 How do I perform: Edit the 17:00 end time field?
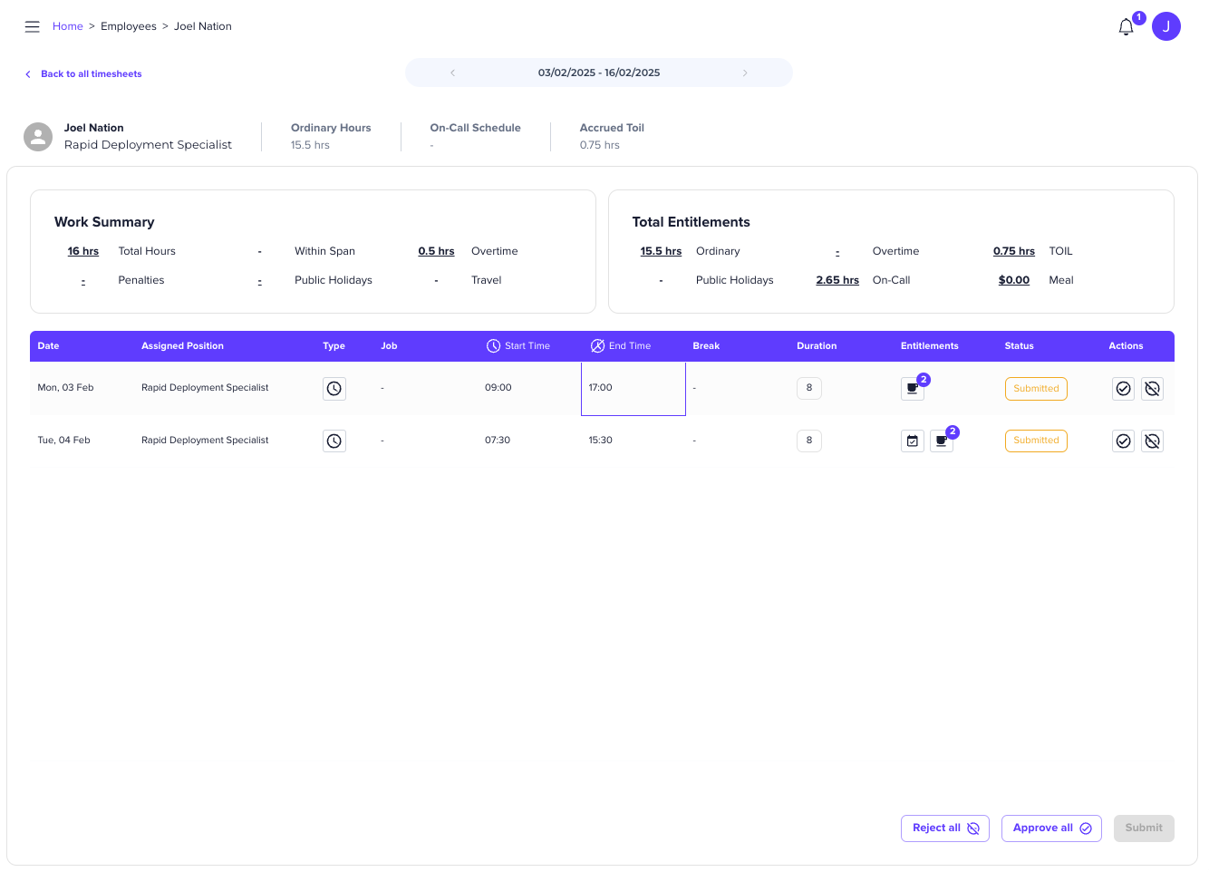633,388
